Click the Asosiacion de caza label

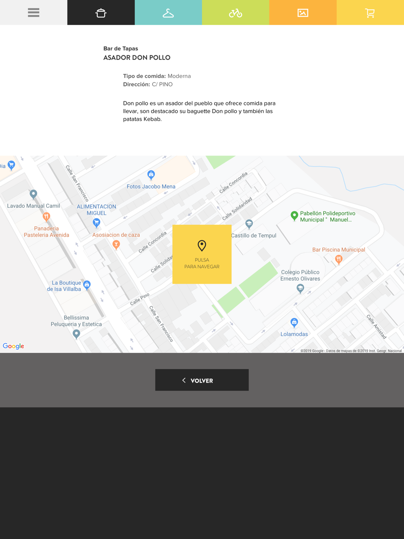coord(116,235)
